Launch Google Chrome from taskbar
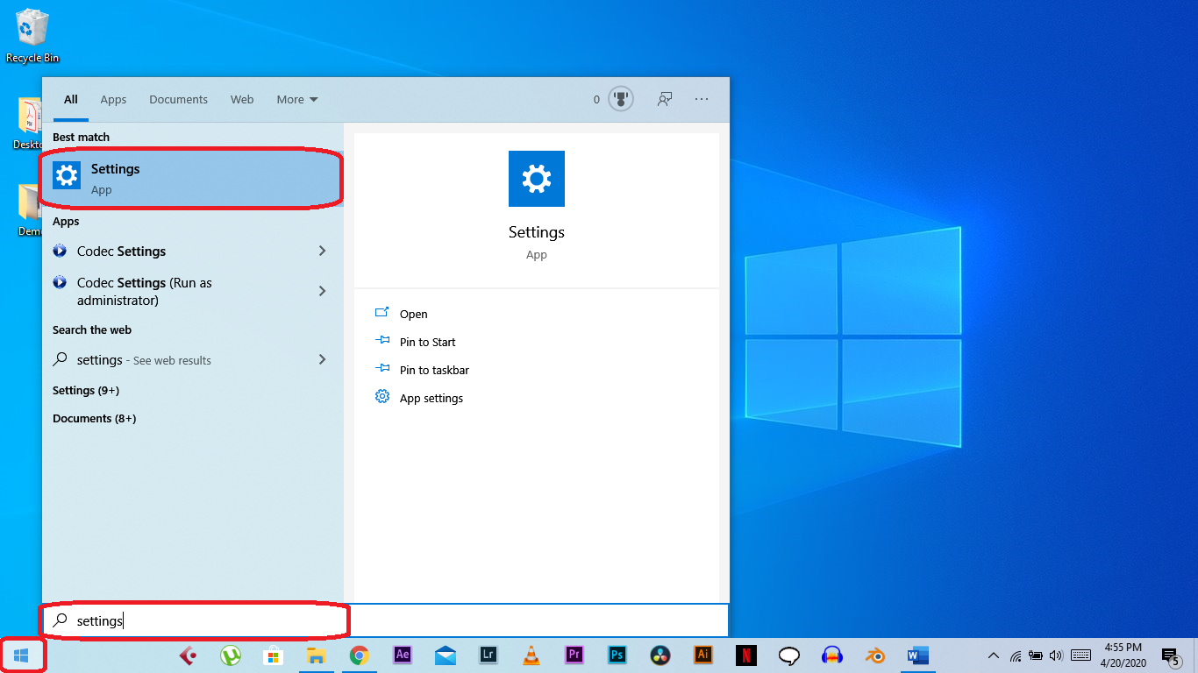Viewport: 1198px width, 673px height. pos(359,655)
